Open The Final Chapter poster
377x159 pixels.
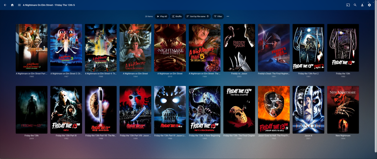[x=239, y=110]
